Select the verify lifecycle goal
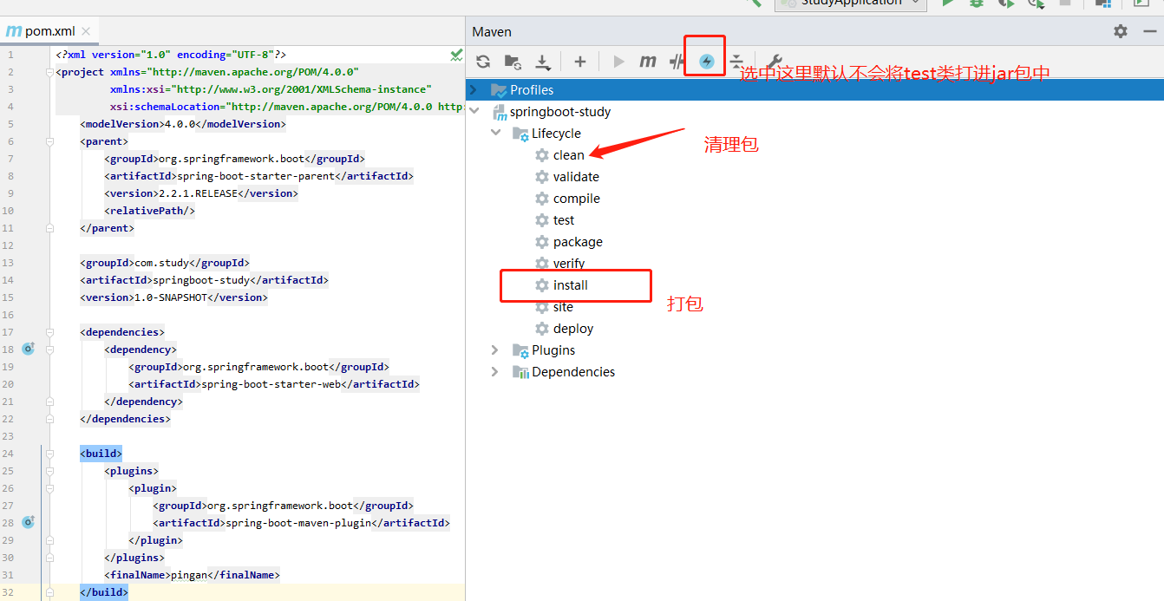 coord(569,264)
